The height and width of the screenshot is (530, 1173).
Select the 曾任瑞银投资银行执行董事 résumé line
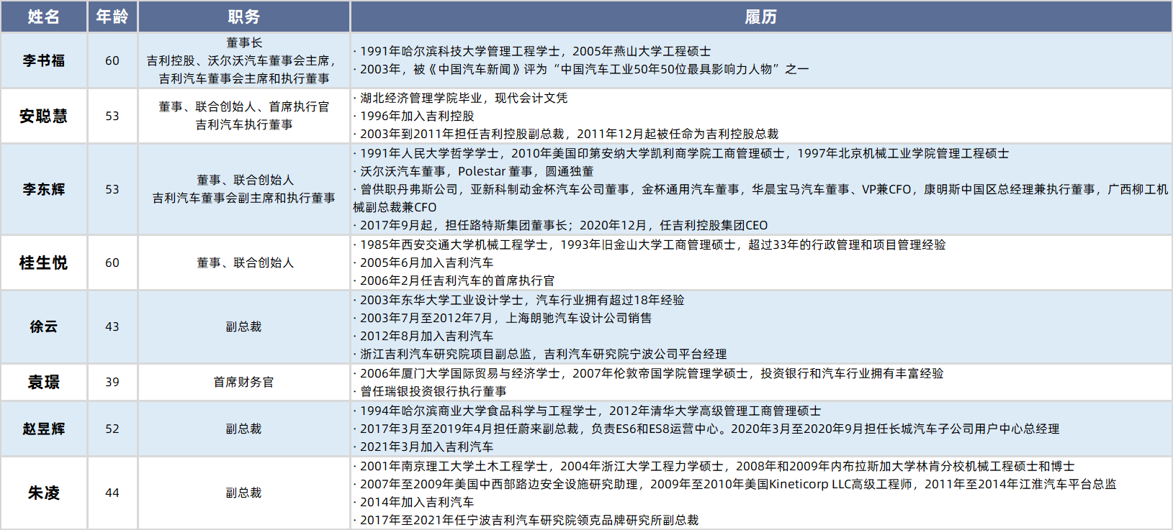click(433, 391)
